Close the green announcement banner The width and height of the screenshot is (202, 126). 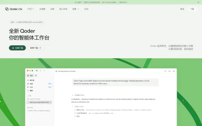click(x=198, y=2)
